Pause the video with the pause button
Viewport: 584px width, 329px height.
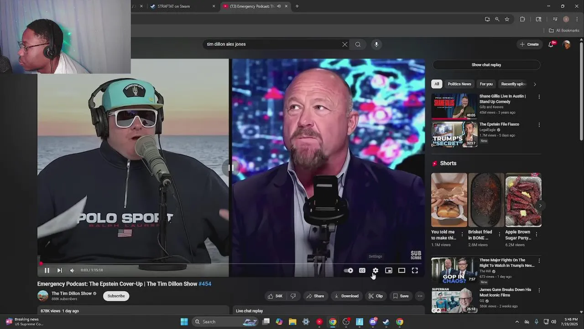point(47,271)
